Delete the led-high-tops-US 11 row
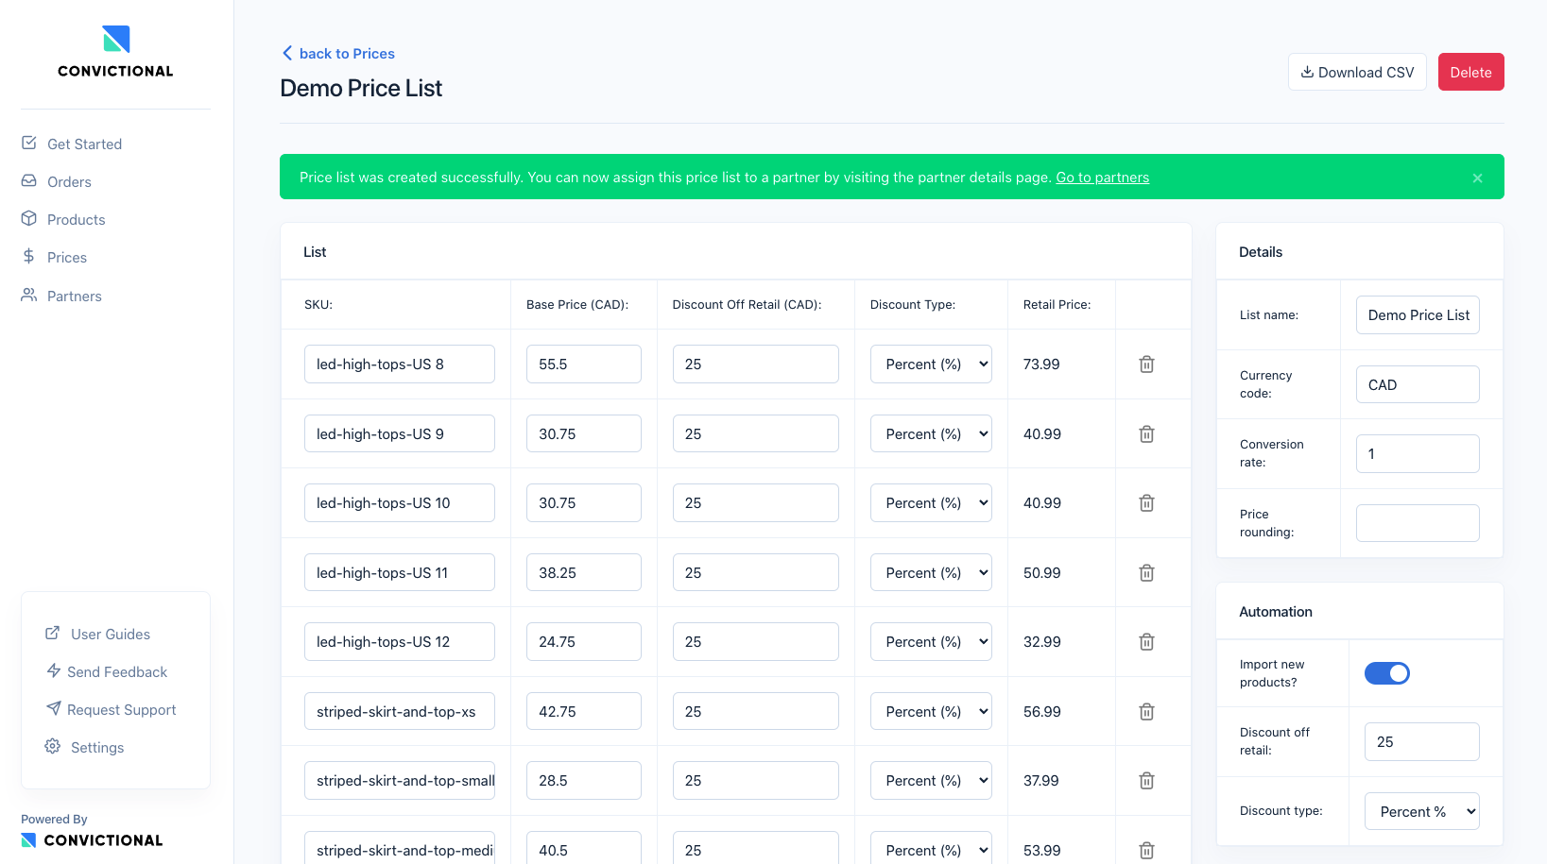Viewport: 1547px width, 864px height. [1146, 573]
